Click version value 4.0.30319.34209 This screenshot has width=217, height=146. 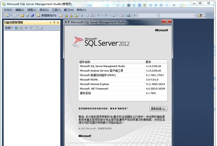pyautogui.click(x=155, y=89)
